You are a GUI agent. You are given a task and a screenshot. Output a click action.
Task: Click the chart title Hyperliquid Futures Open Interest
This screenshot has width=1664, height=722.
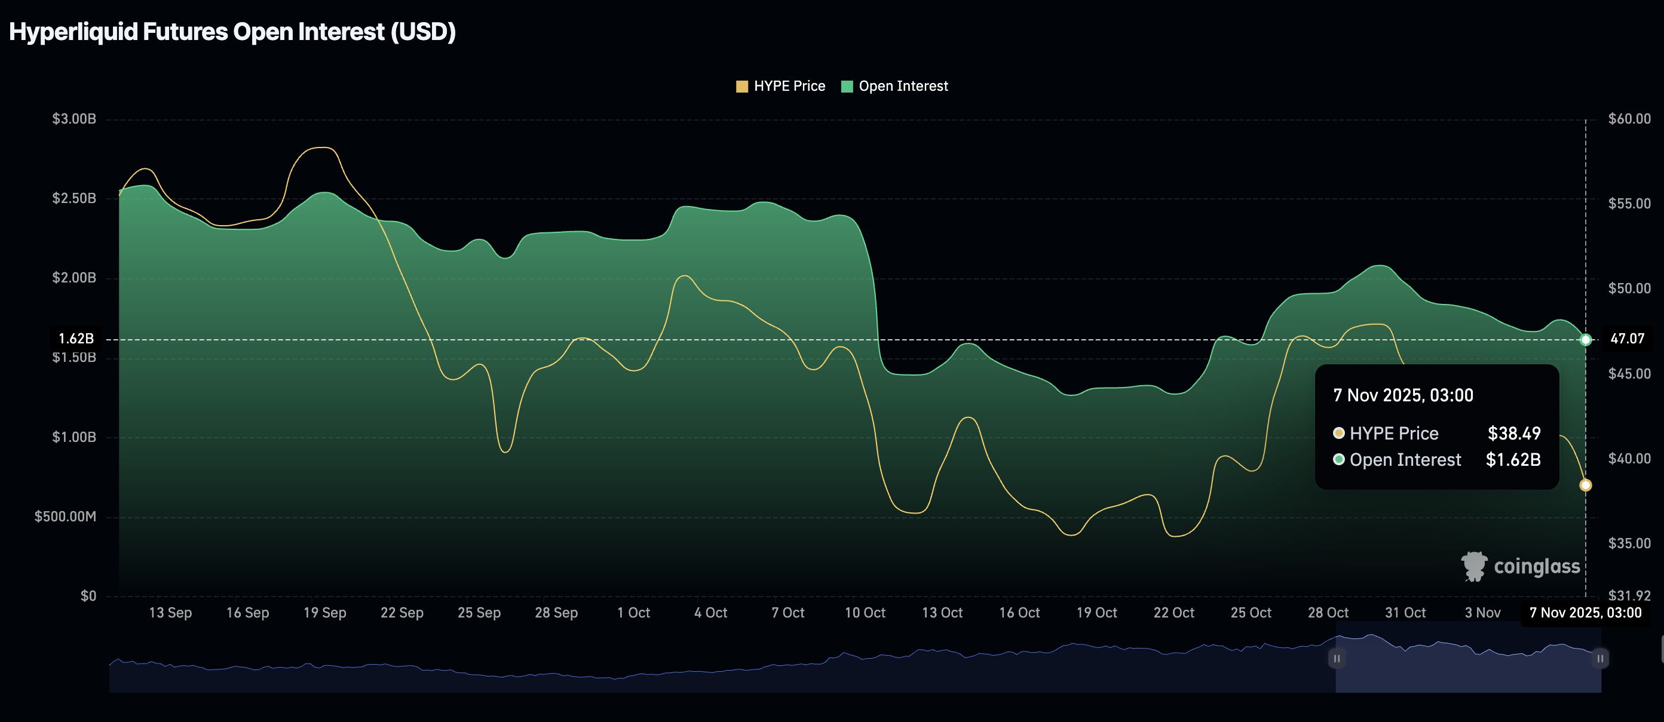tap(232, 30)
